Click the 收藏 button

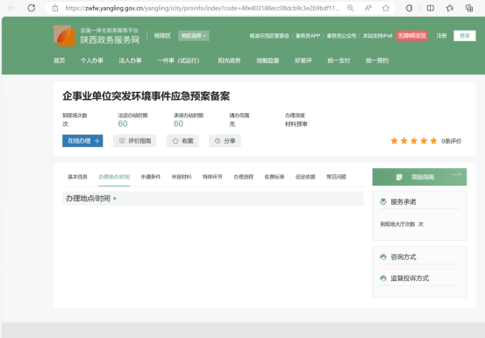click(182, 141)
